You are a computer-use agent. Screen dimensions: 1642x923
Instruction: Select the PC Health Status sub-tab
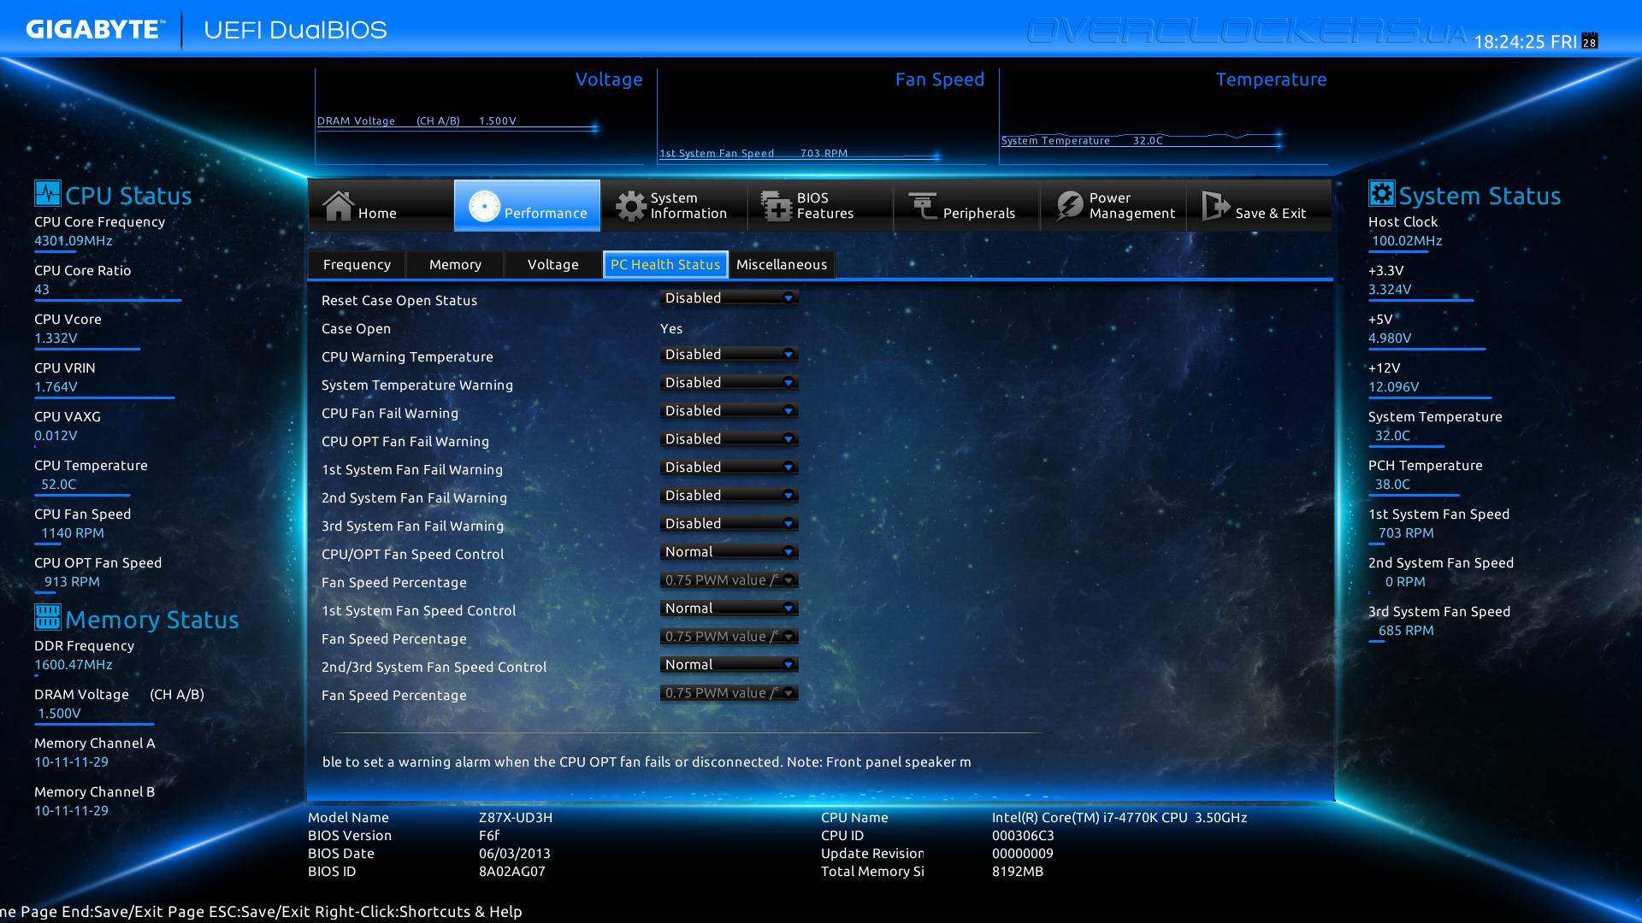point(665,265)
